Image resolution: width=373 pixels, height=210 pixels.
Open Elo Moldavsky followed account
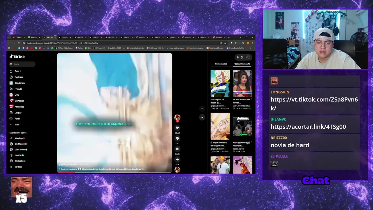(x=19, y=144)
